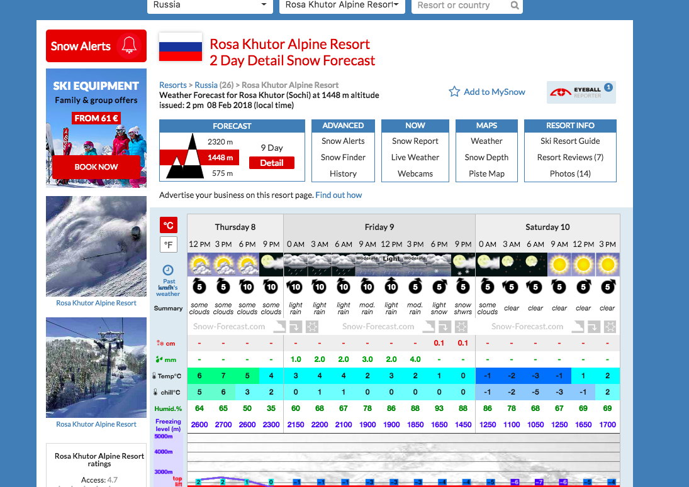Click the Past weather clock icon
The width and height of the screenshot is (689, 487).
coord(168,270)
